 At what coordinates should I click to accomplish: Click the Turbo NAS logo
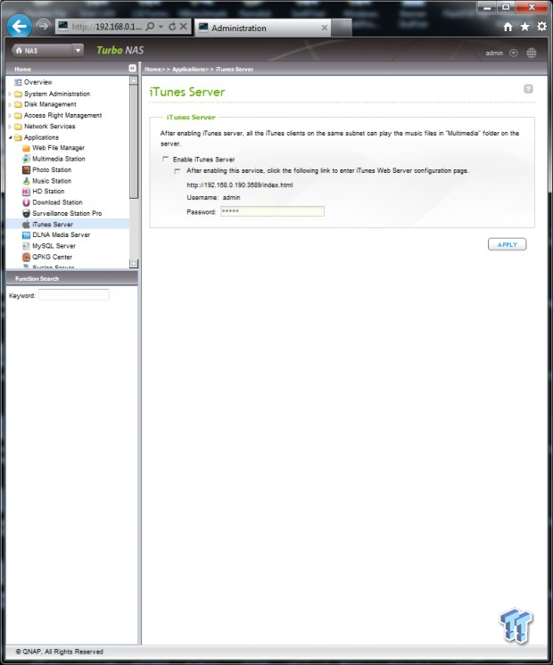click(x=120, y=51)
